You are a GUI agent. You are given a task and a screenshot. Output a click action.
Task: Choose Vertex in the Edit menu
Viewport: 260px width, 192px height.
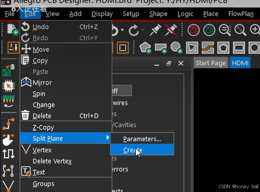pyautogui.click(x=66, y=150)
